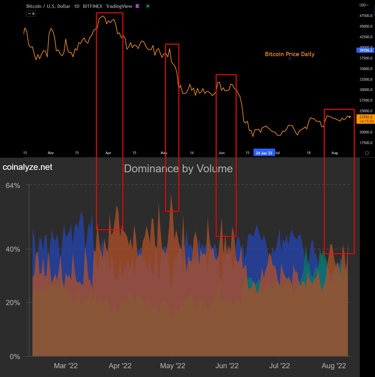The image size is (375, 377).
Task: Click the orange 23592.0 current price label
Action: [x=366, y=117]
